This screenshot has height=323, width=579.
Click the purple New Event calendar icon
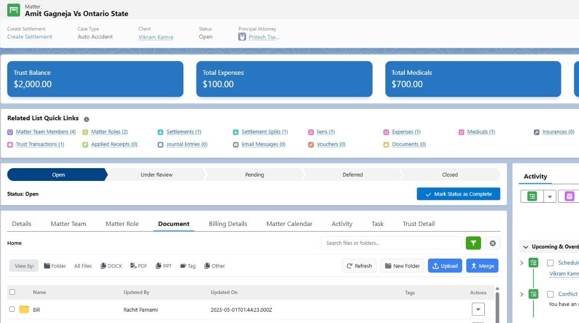[570, 196]
